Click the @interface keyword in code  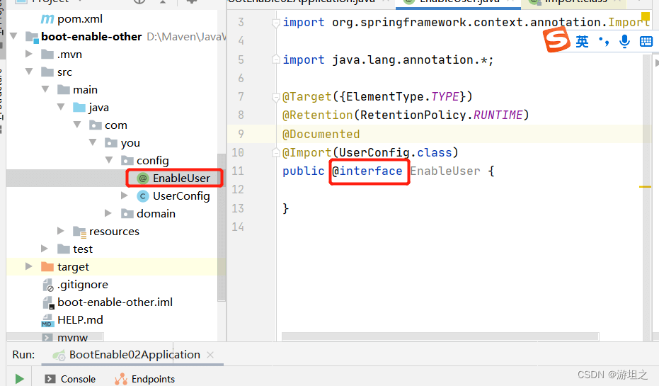[367, 171]
